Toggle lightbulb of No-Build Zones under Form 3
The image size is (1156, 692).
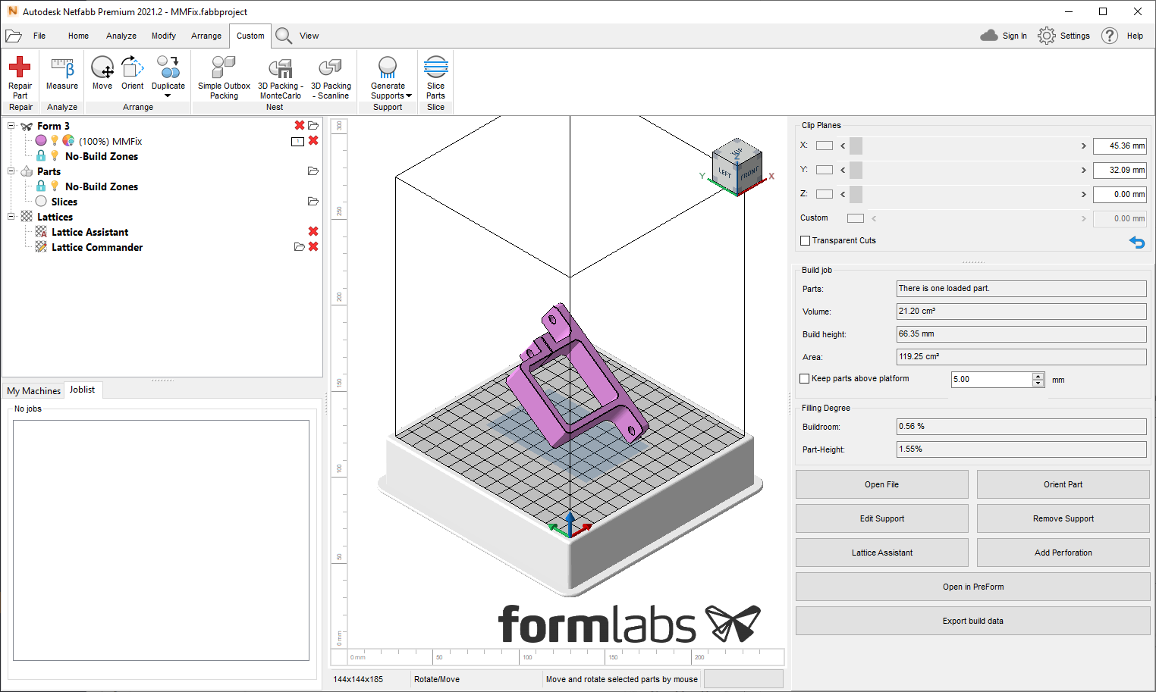click(55, 155)
